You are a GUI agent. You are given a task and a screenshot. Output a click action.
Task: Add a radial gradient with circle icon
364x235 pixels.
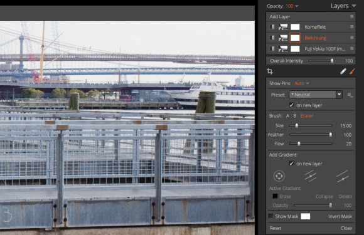point(279,176)
